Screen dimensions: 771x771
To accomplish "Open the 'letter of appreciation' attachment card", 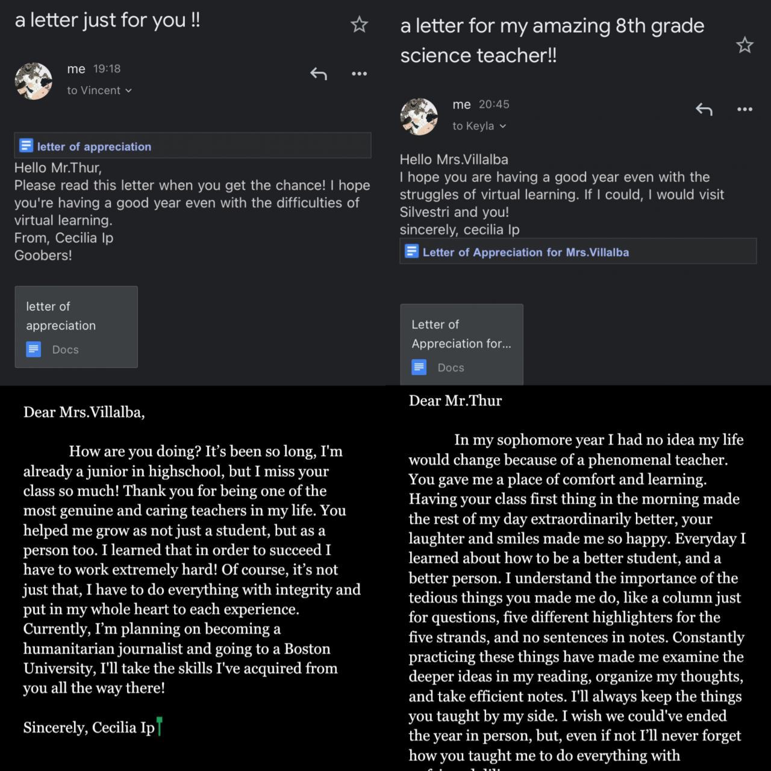I will point(76,326).
